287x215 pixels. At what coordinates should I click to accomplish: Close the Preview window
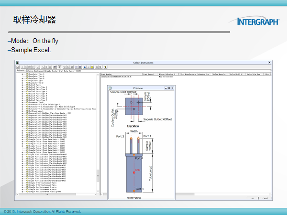[x=172, y=88]
